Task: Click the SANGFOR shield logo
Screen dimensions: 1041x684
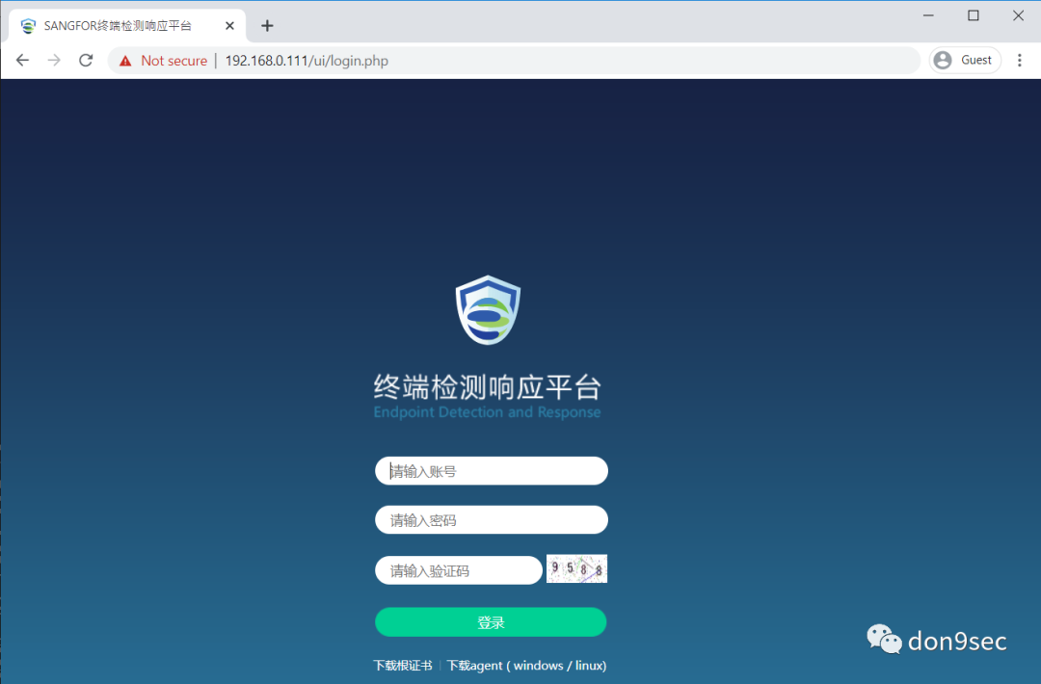Action: (488, 310)
